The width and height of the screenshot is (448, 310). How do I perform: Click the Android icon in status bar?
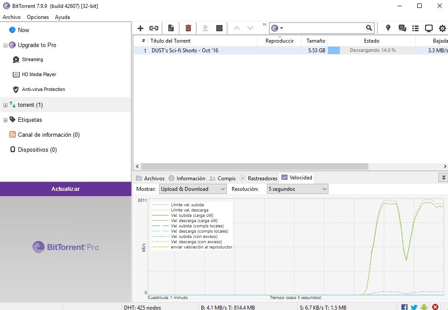tap(424, 307)
